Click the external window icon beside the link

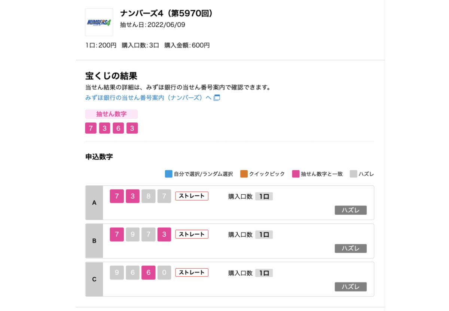[217, 98]
